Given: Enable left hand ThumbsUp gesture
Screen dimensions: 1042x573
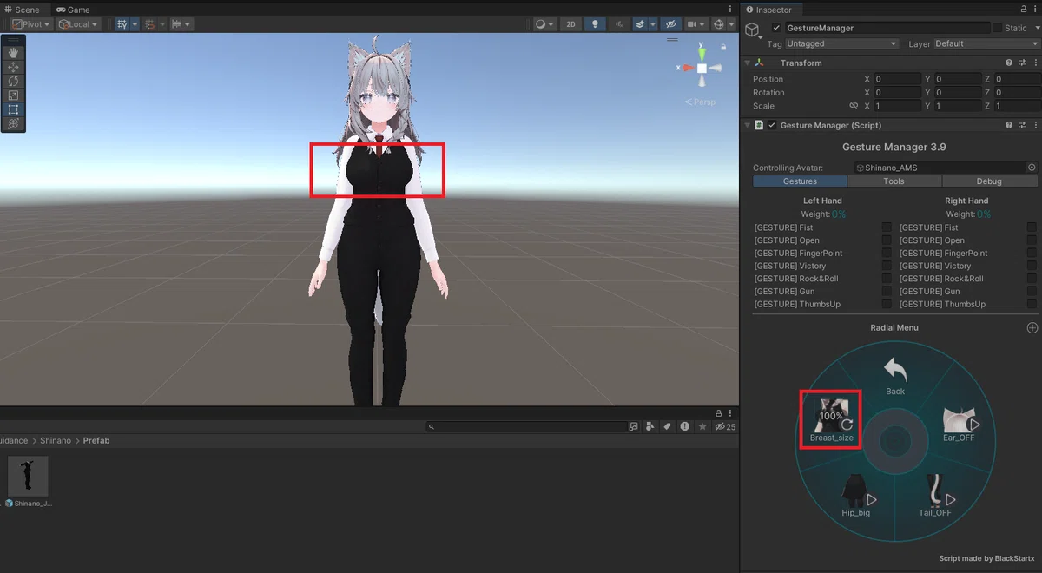Looking at the screenshot, I should click(x=887, y=304).
